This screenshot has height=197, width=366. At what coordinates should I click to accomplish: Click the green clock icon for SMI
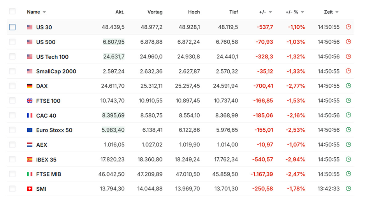[x=348, y=188]
